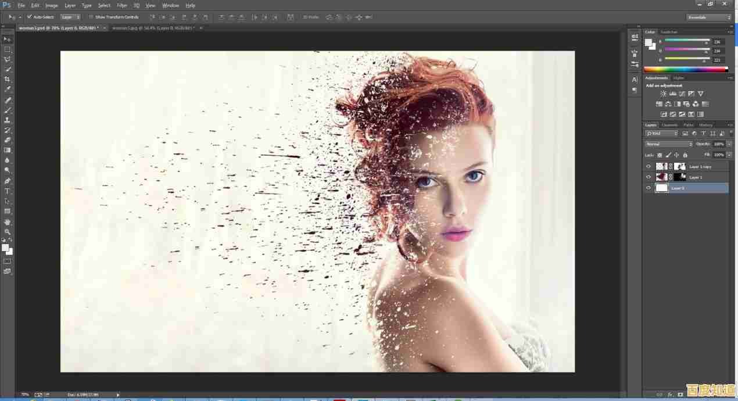
Task: Open the Filter menu
Action: pos(122,5)
